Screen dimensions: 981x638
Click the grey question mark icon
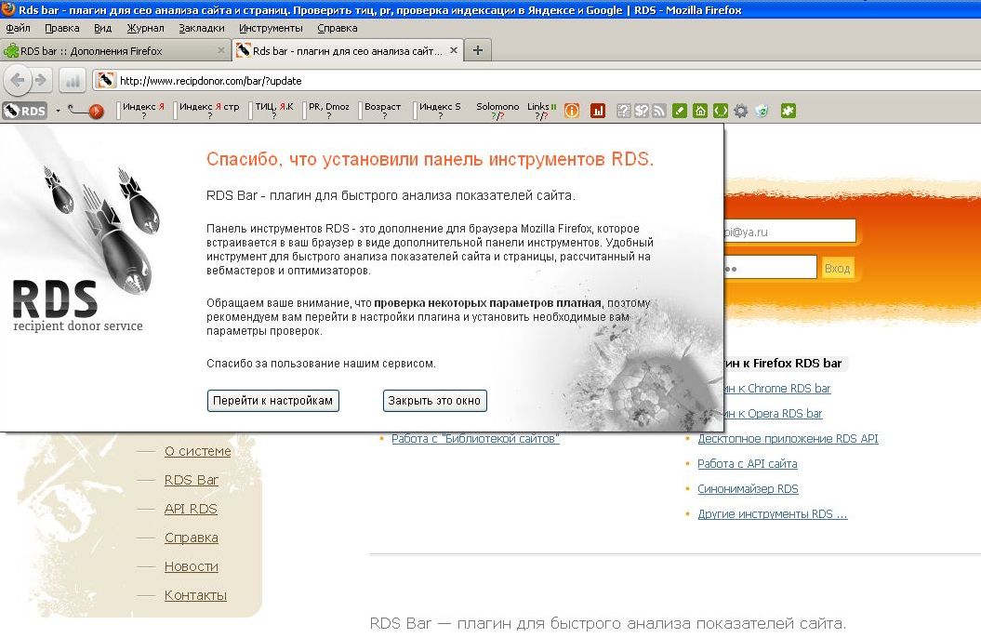pyautogui.click(x=623, y=111)
